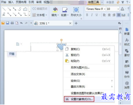Screen dimensions: 133x105
Task: Click the header page options icon
Action: 18,44
